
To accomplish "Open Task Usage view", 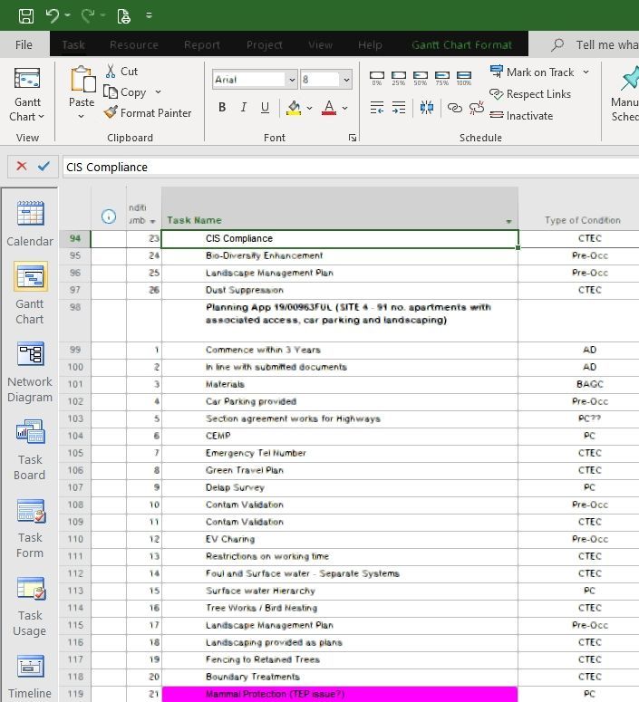I will click(x=30, y=605).
